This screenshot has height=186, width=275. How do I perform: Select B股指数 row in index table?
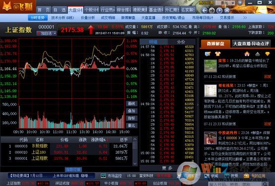point(67,146)
